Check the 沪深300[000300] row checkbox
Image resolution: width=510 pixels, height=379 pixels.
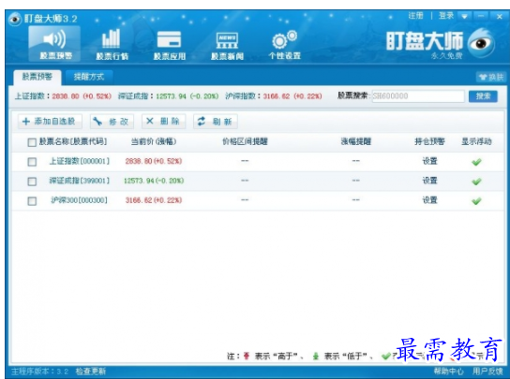click(x=32, y=201)
